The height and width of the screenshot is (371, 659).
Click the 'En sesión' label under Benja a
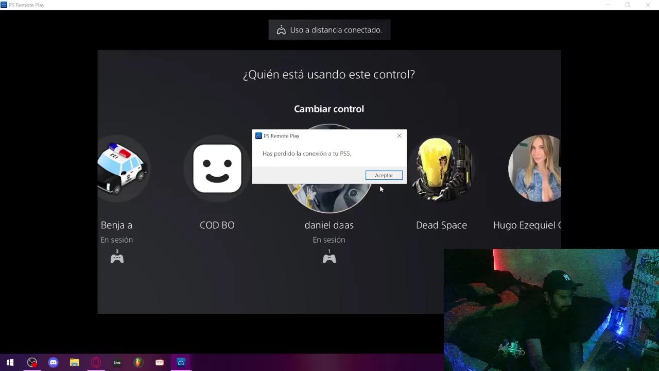click(x=116, y=240)
